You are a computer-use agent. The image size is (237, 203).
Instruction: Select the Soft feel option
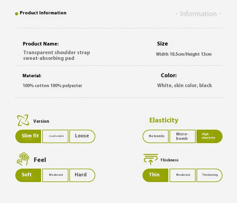[x=28, y=175]
